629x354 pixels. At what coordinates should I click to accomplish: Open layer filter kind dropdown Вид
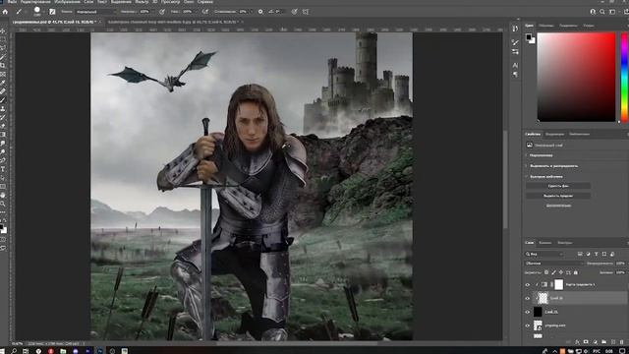point(544,254)
